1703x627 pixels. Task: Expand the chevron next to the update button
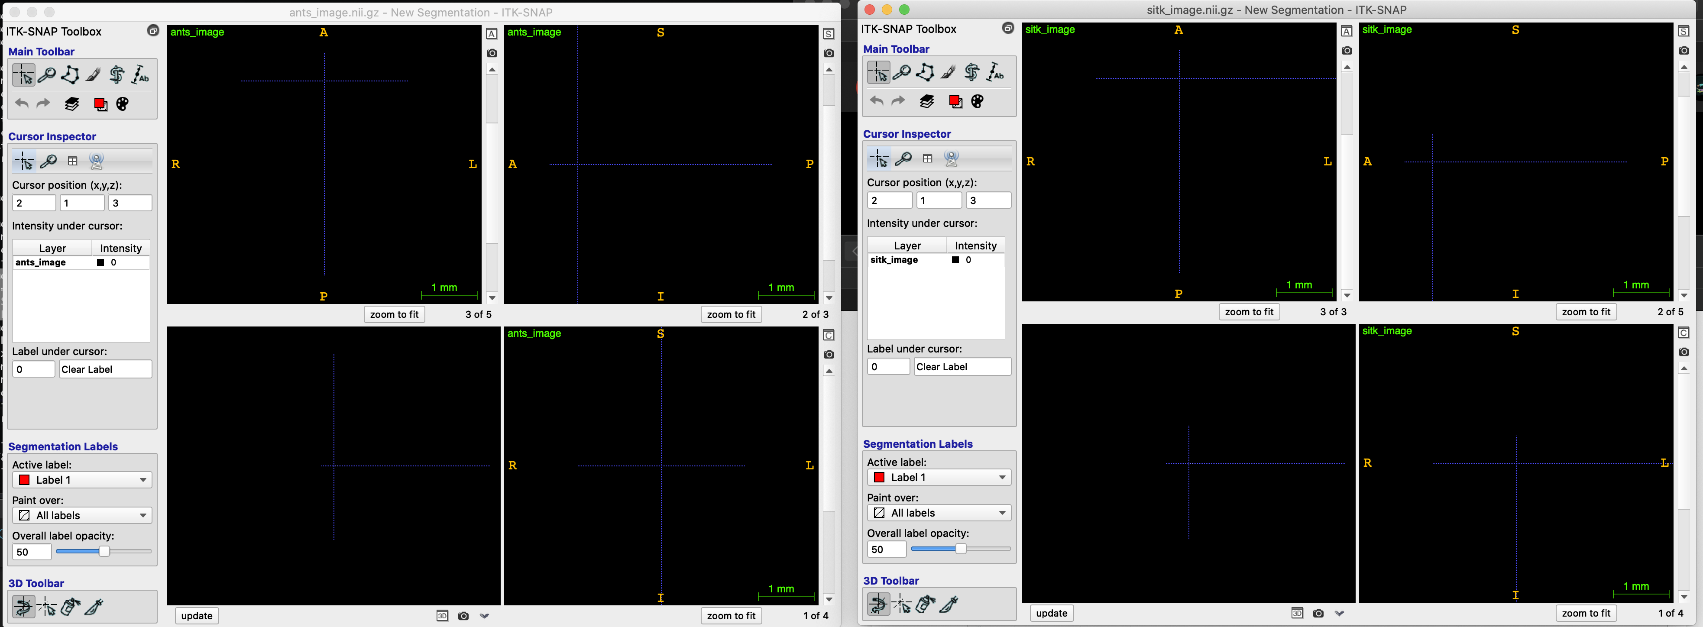(x=485, y=616)
